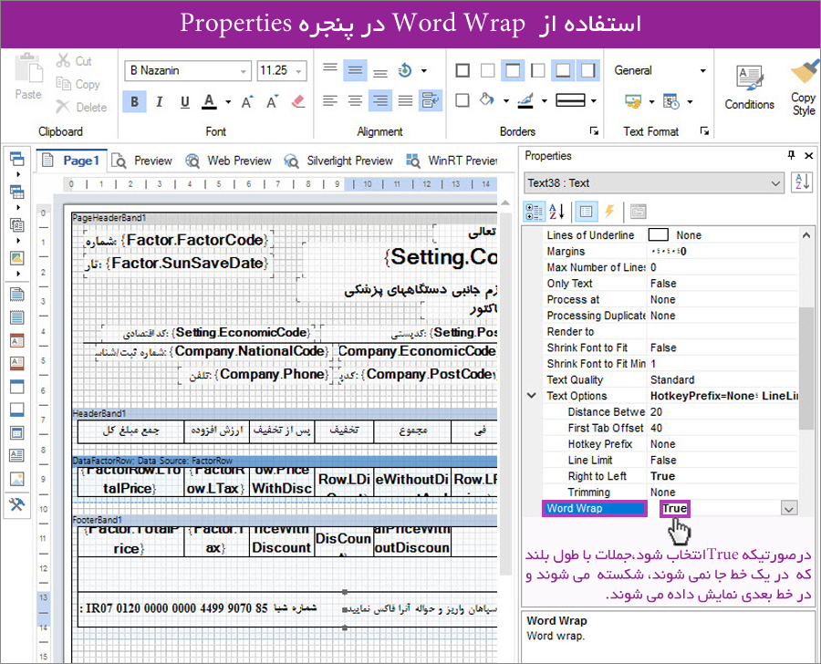Click the font color A button
Screen dimensions: 821x664
[x=209, y=101]
